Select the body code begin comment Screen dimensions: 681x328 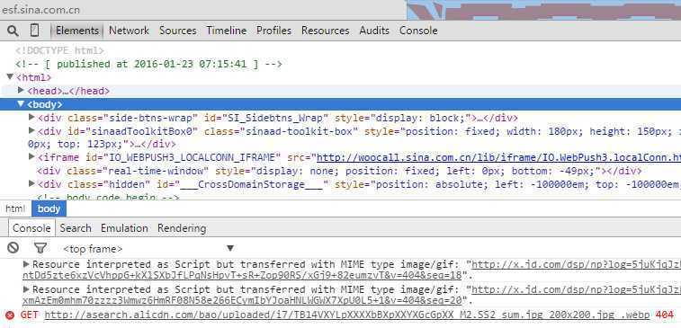tap(108, 198)
